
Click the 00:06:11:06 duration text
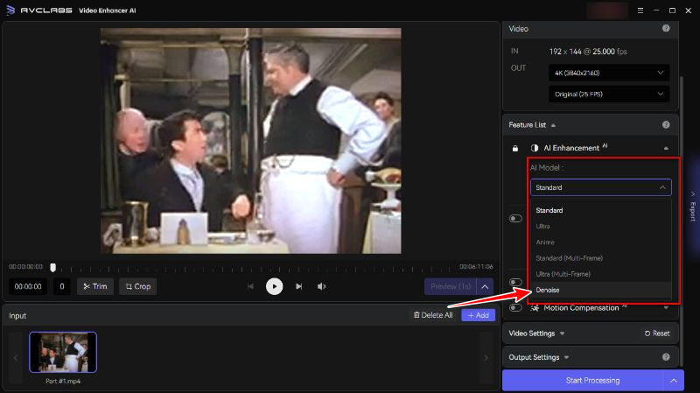pyautogui.click(x=476, y=267)
